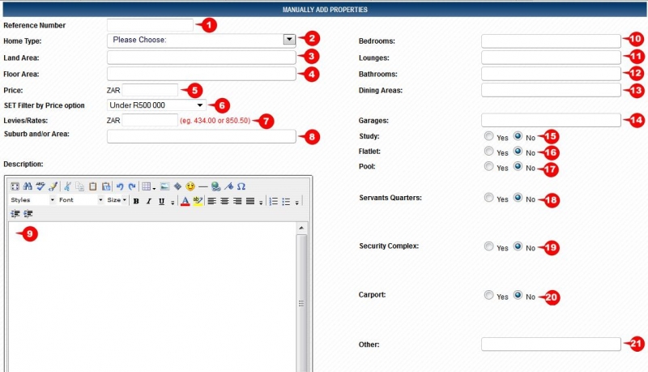Redo the last edit
The height and width of the screenshot is (372, 648).
132,186
